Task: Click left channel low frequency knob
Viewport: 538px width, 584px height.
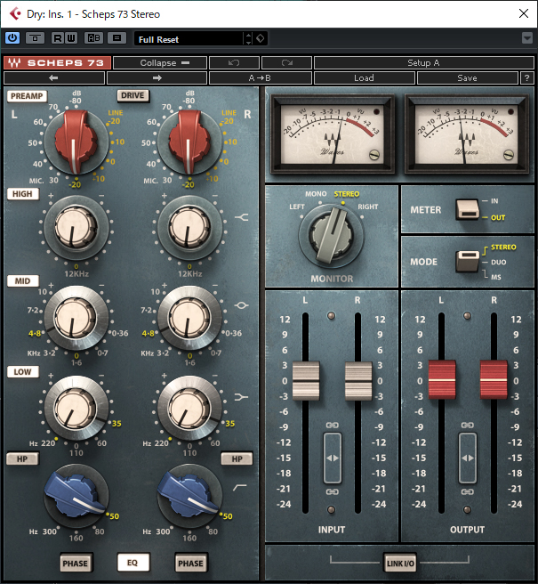Action: 76,409
